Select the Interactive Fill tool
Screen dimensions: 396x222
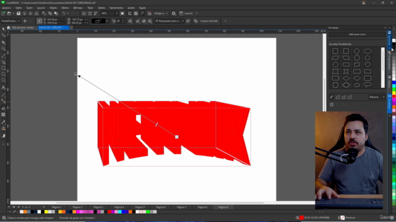[3, 129]
